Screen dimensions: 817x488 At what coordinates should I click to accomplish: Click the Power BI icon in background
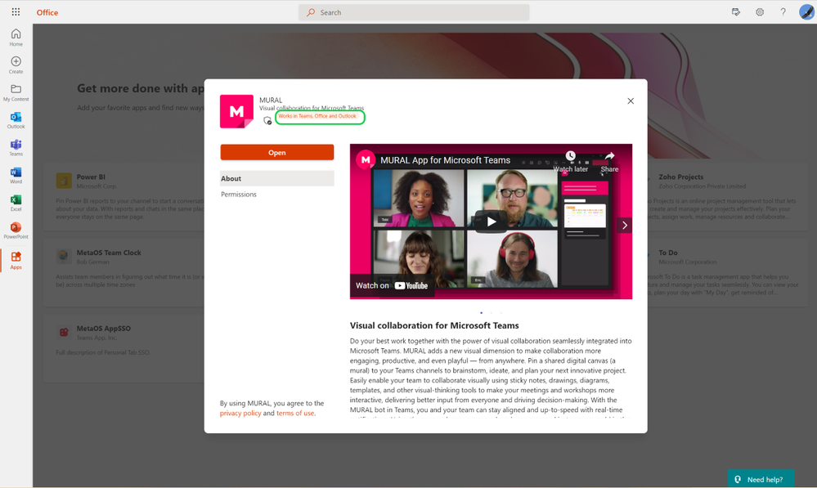tap(64, 181)
